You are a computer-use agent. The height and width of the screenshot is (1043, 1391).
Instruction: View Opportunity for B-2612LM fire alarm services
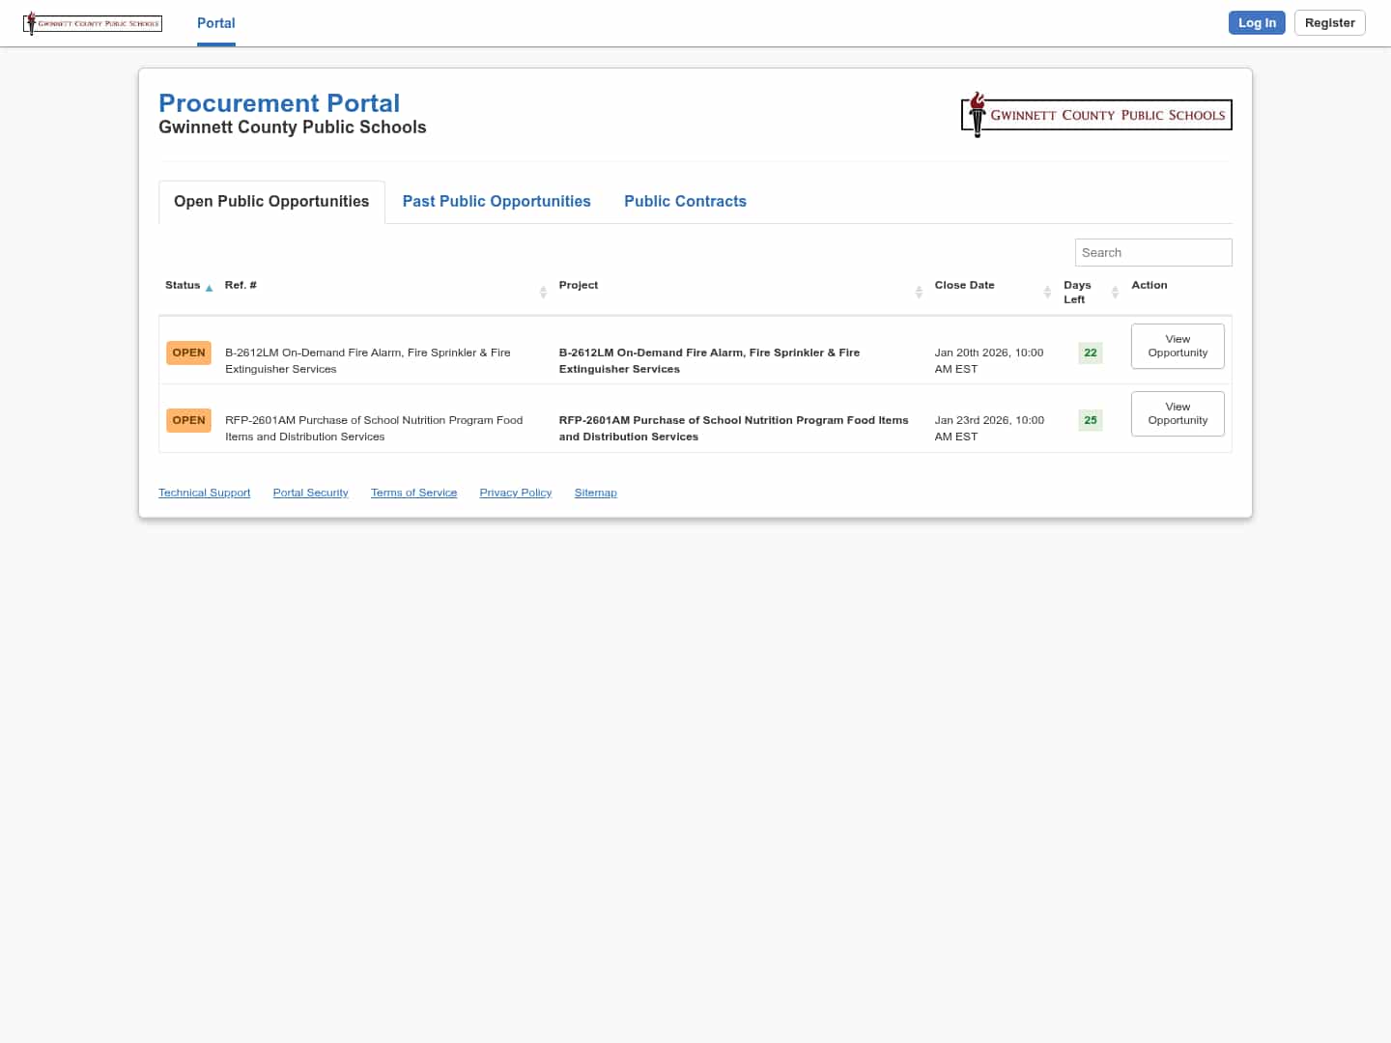[x=1178, y=346]
